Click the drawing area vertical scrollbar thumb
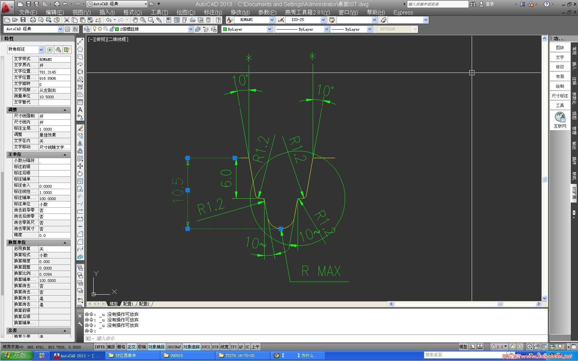This screenshot has width=578, height=361. click(544, 179)
